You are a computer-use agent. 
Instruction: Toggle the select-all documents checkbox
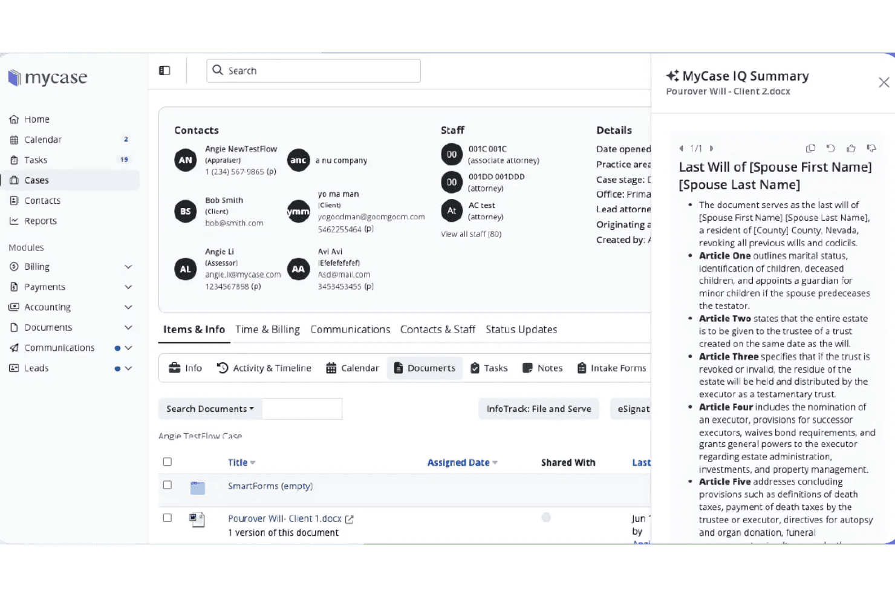pos(168,462)
